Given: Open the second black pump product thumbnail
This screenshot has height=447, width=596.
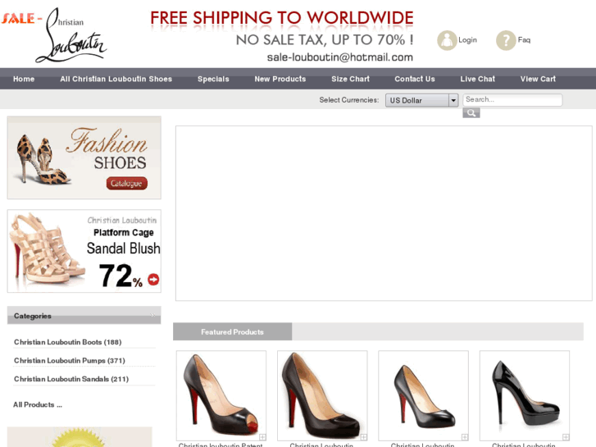Looking at the screenshot, I should click(x=322, y=395).
